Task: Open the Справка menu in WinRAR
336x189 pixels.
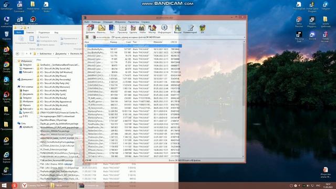Action: 145,22
